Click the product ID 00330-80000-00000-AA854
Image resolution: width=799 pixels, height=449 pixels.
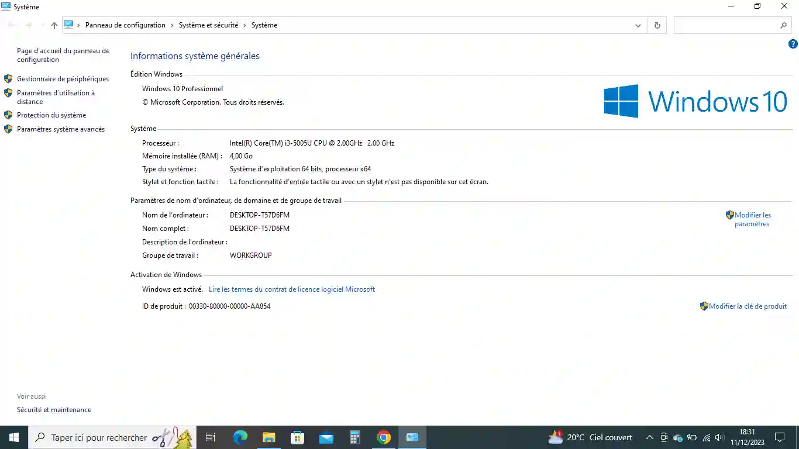click(x=229, y=306)
